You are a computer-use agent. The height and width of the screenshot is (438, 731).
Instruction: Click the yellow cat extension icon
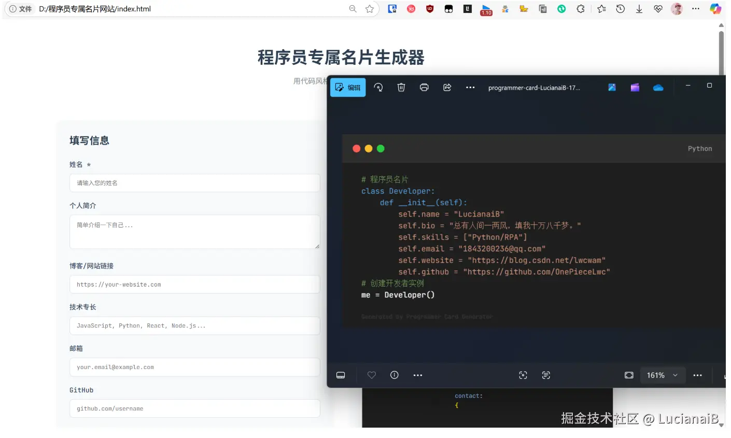524,9
